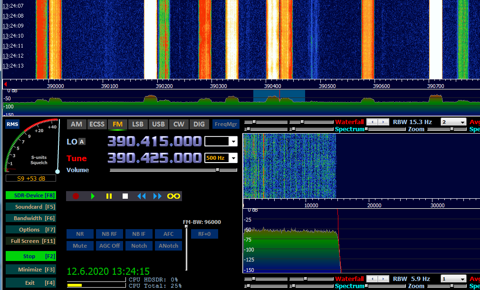The height and width of the screenshot is (290, 480).
Task: Click right arrow beside RBW 15.3 Hz waterfall
Action: (383, 122)
